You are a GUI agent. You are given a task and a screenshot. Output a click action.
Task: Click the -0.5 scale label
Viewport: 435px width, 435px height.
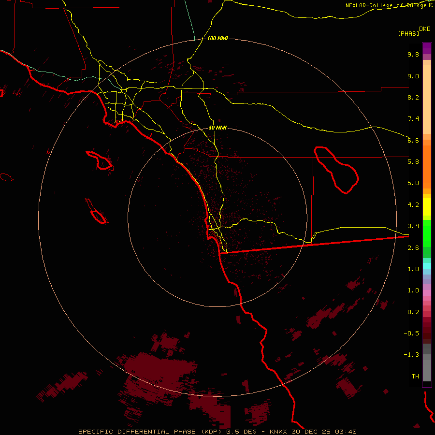(x=411, y=333)
